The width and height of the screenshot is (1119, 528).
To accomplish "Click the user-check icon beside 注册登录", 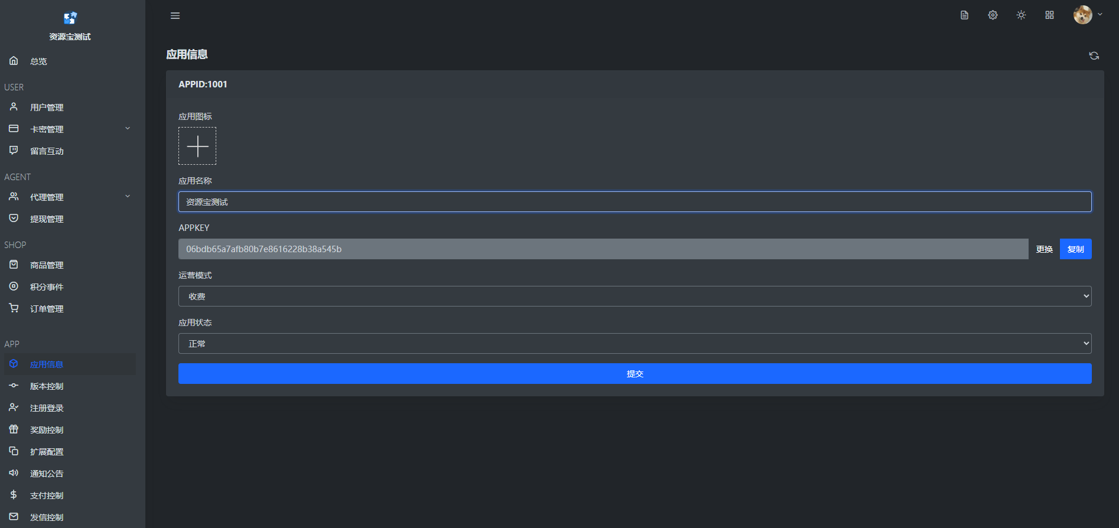I will (x=14, y=408).
